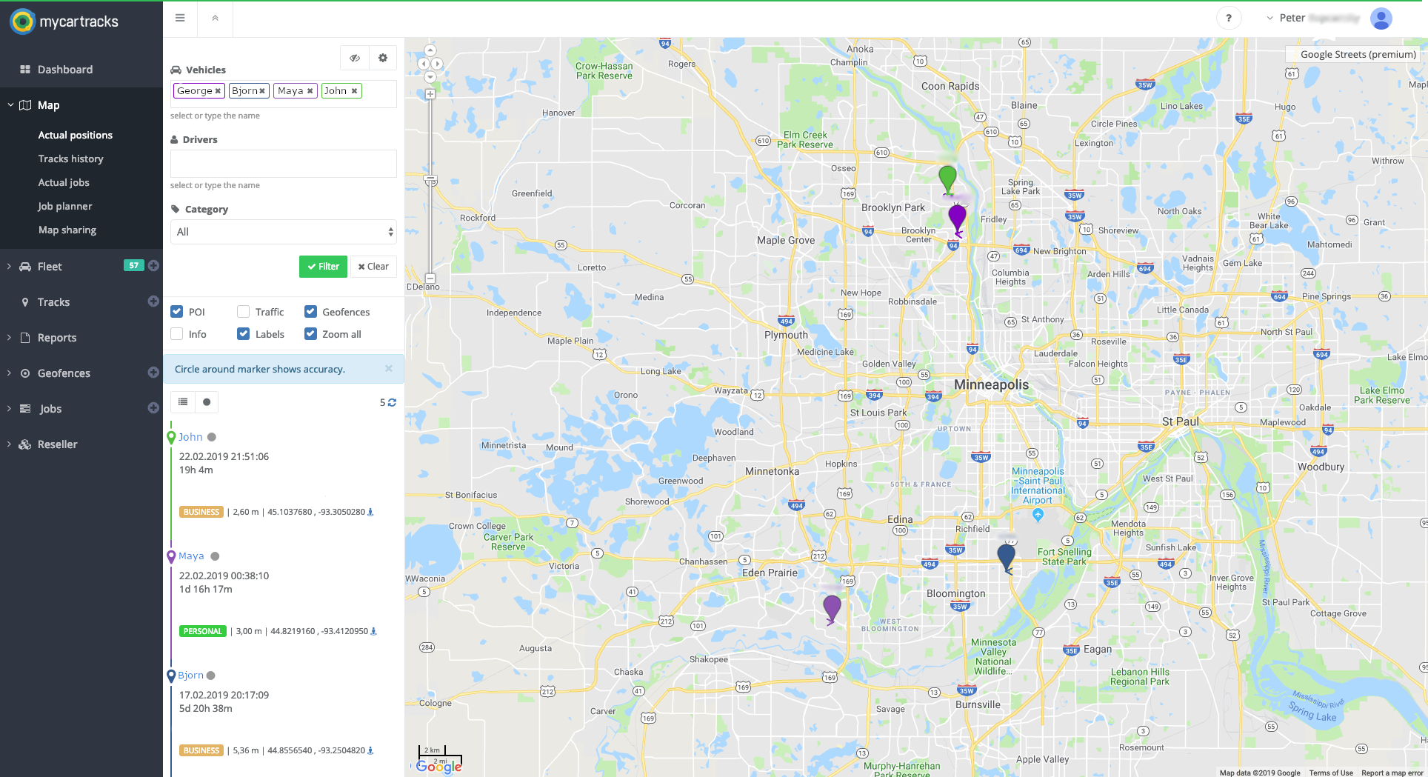Click the Clear button

point(373,267)
